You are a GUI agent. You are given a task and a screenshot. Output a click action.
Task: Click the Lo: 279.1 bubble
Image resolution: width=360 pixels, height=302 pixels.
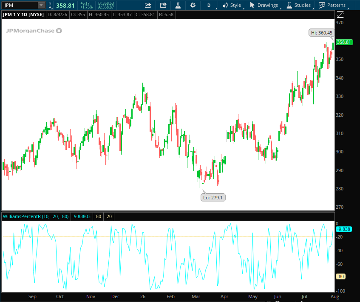tap(213, 198)
